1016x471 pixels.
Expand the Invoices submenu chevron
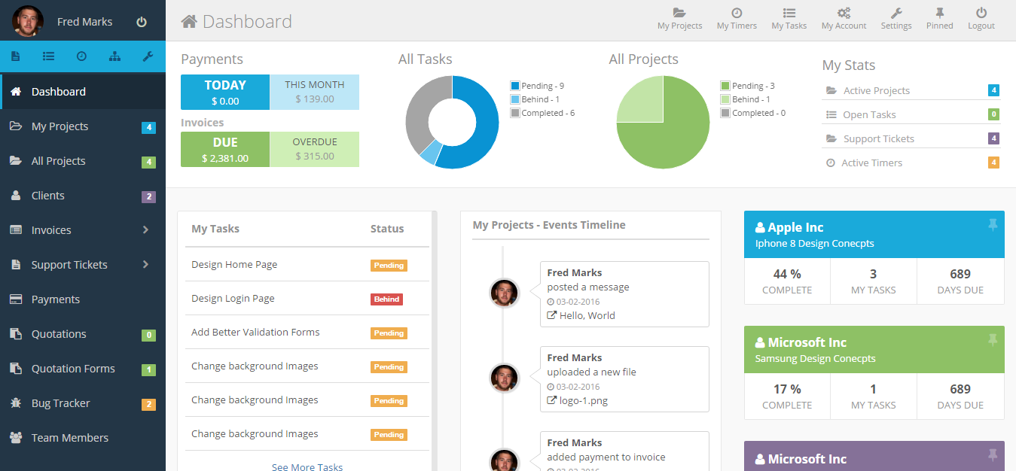146,230
